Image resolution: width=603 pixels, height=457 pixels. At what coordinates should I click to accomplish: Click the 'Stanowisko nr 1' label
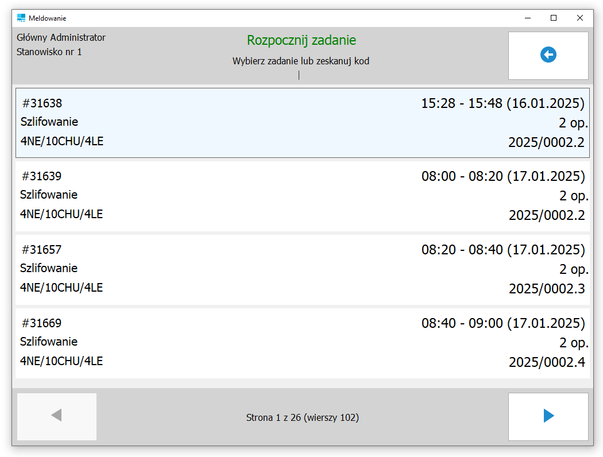49,52
